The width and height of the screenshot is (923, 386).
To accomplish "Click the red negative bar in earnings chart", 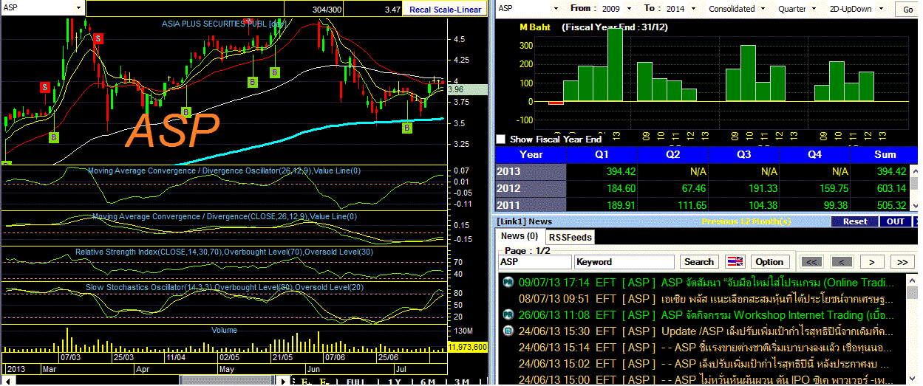I will [556, 103].
